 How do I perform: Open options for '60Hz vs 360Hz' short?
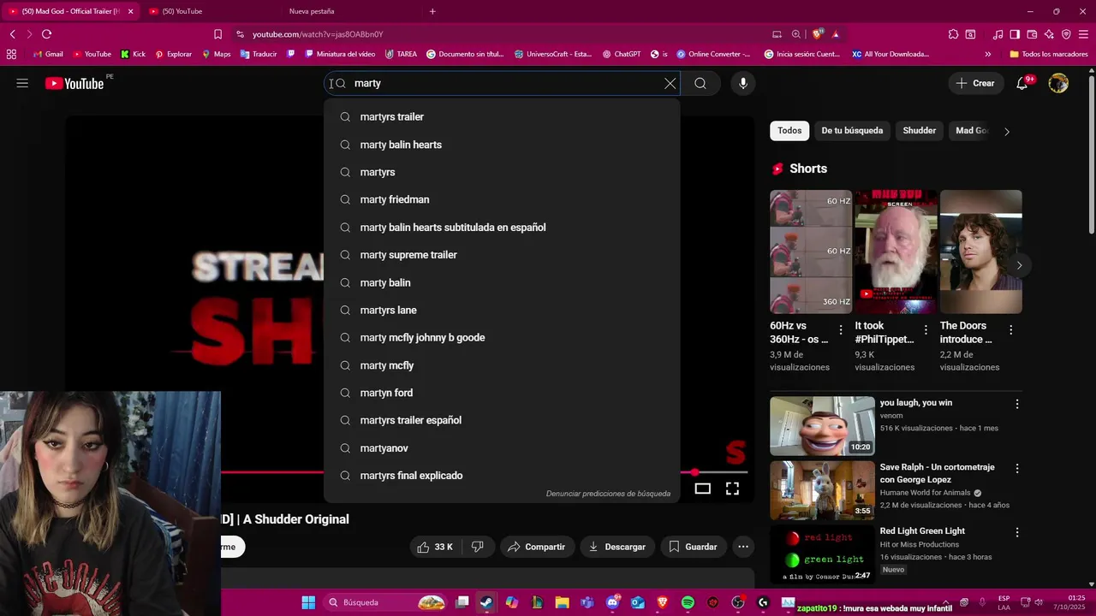(841, 329)
